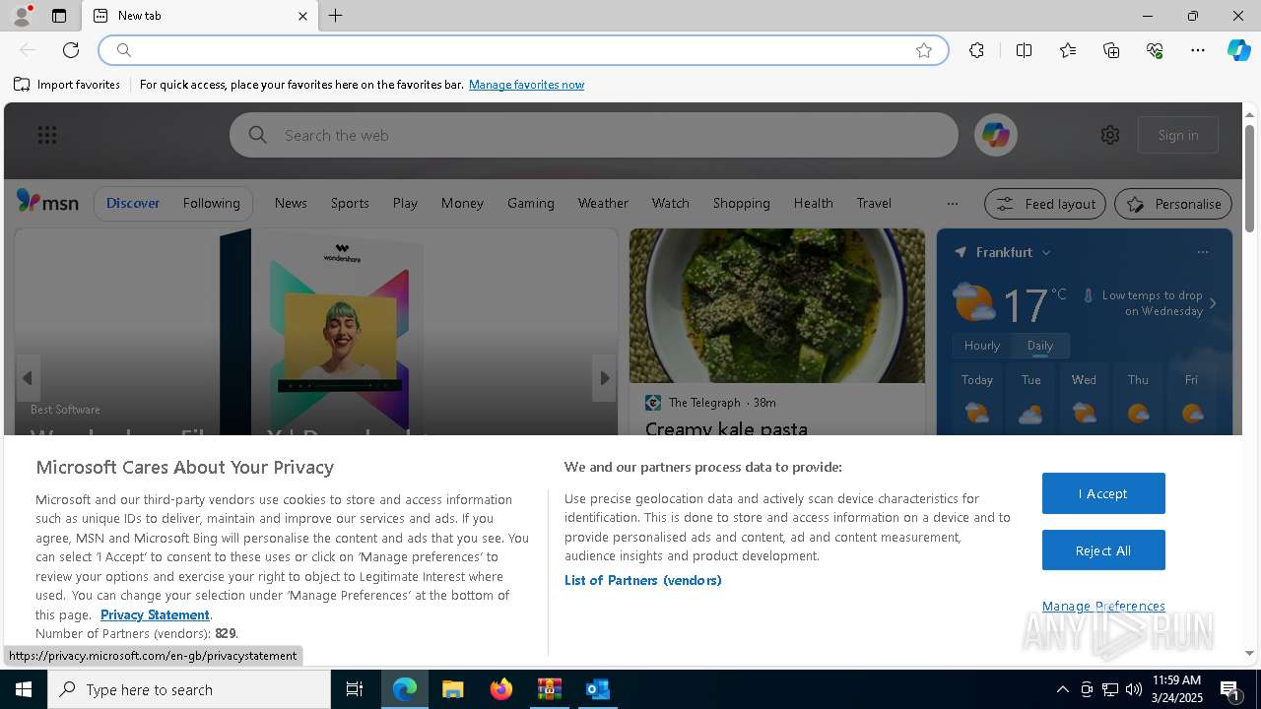This screenshot has height=709, width=1261.
Task: Add this page to favorites star
Action: pos(924,50)
